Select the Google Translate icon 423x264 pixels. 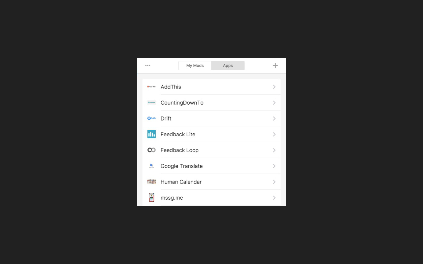click(151, 166)
